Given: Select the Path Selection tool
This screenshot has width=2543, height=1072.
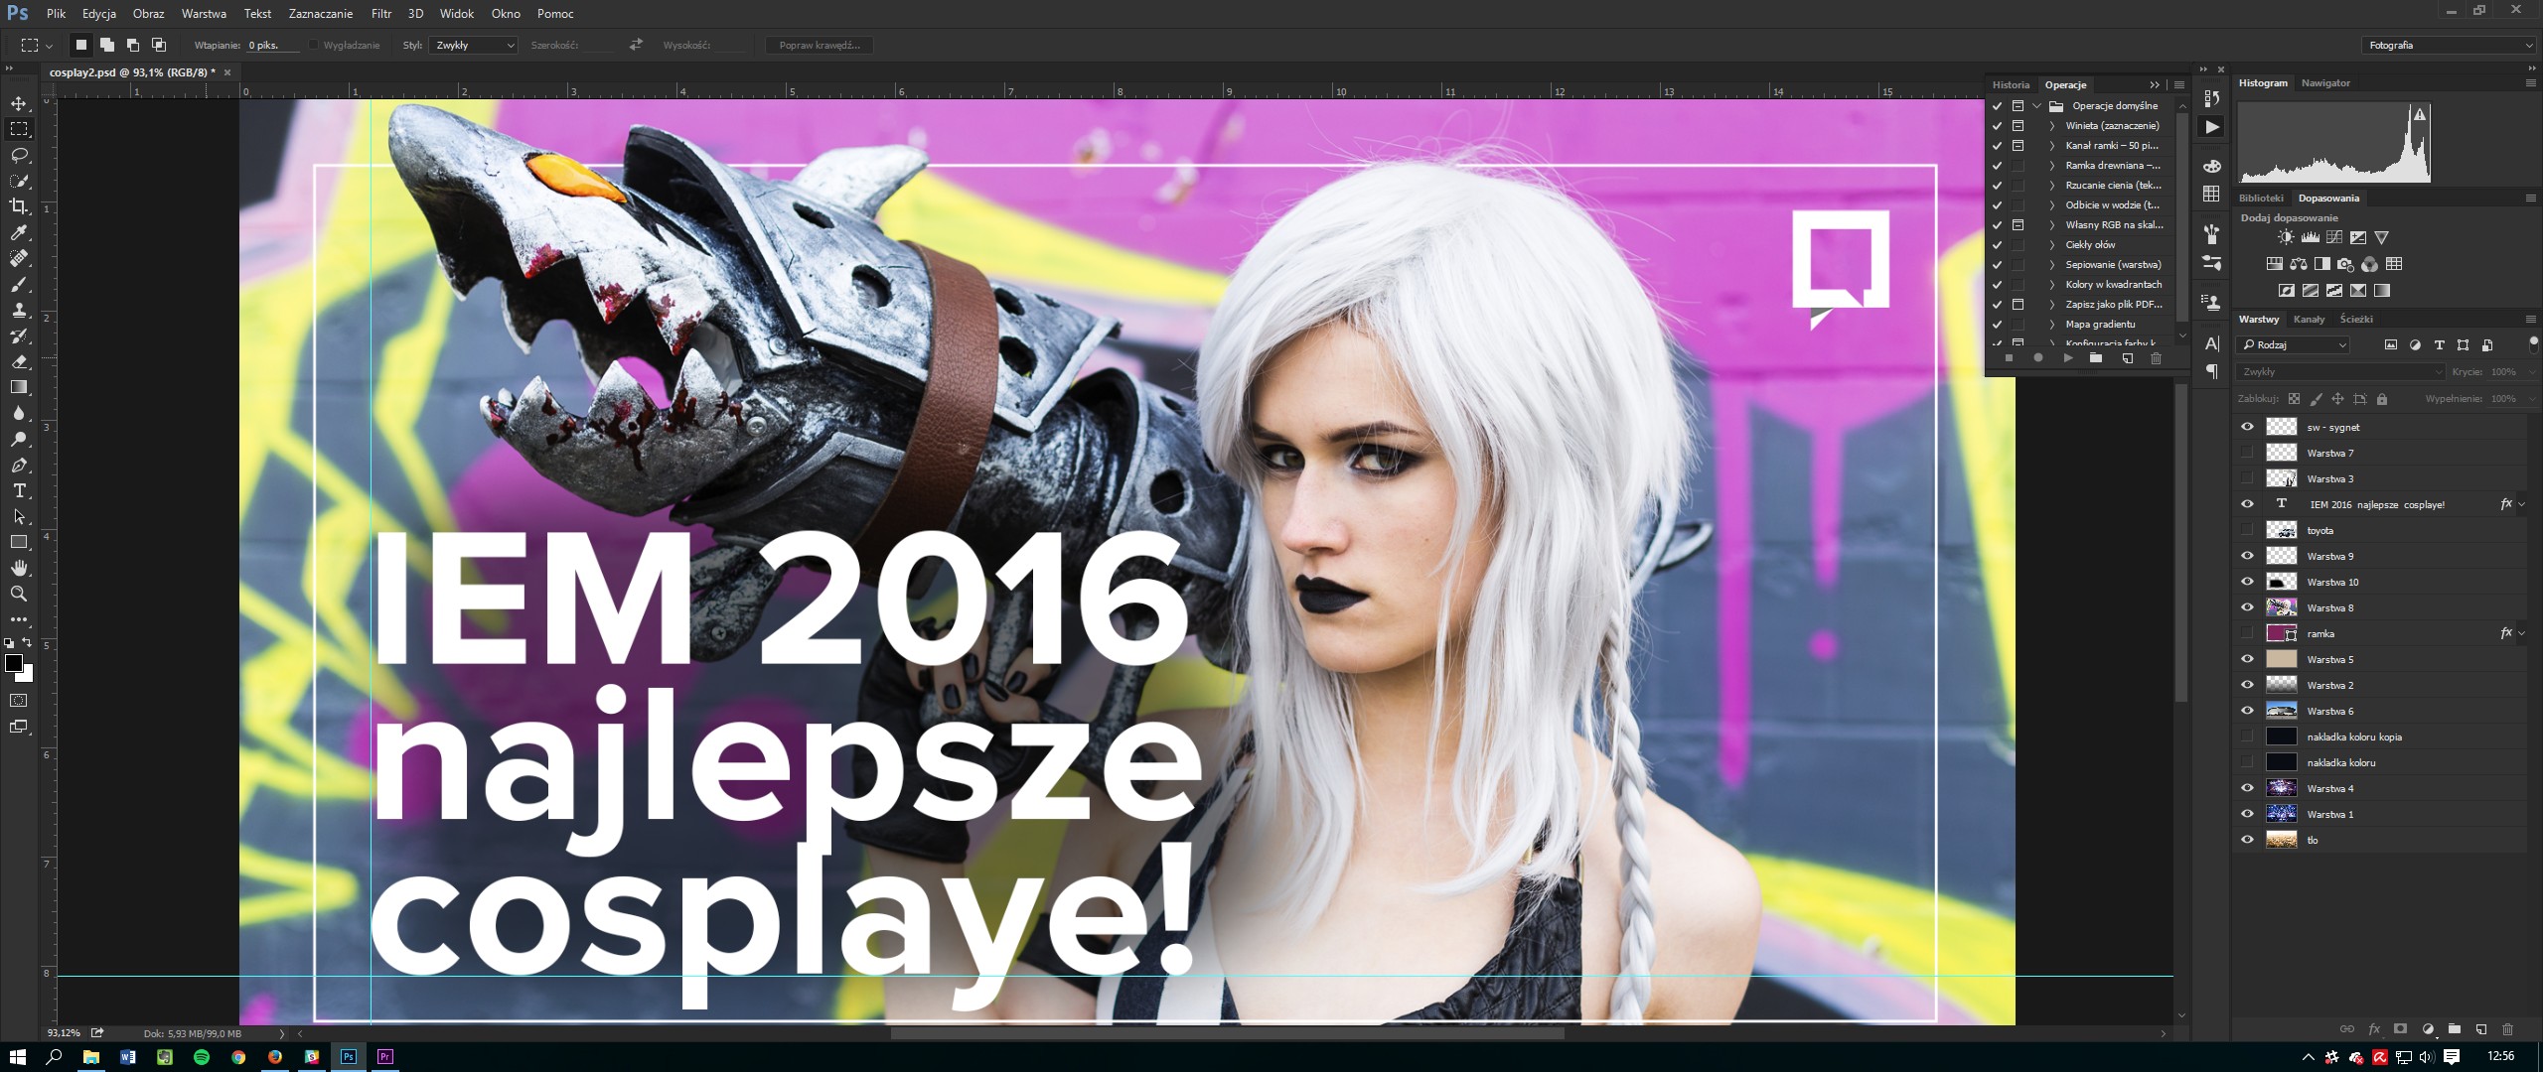Looking at the screenshot, I should pyautogui.click(x=19, y=516).
